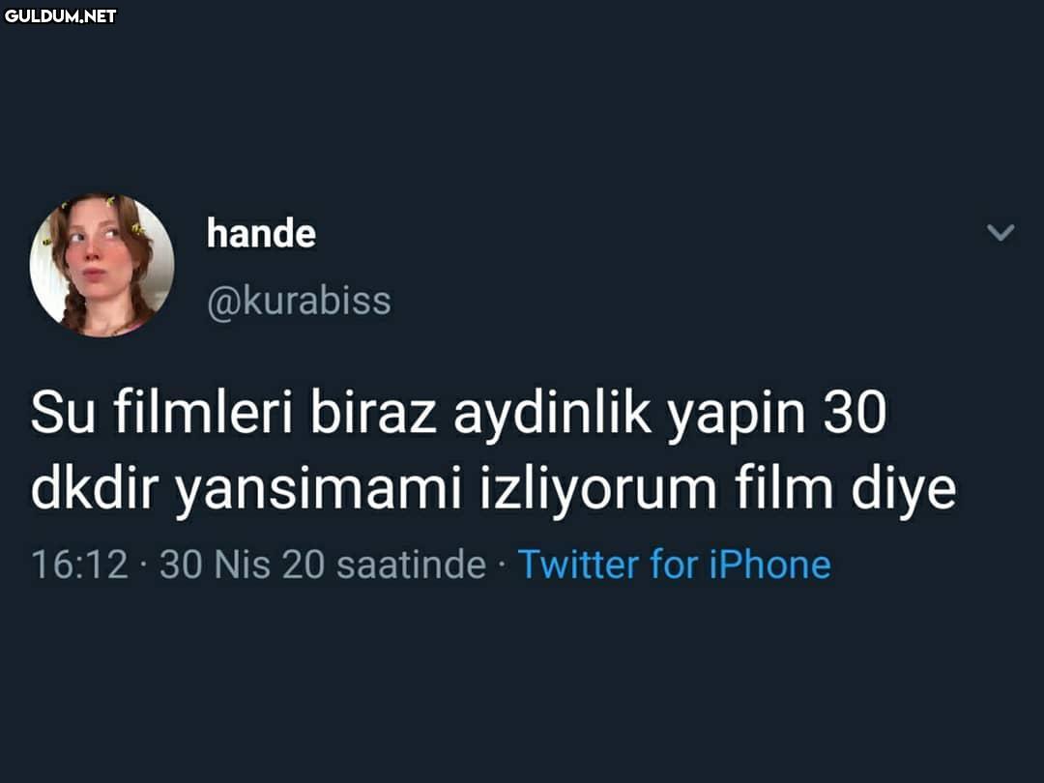Select the word iPhone in the source label
This screenshot has width=1044, height=783.
coord(770,565)
